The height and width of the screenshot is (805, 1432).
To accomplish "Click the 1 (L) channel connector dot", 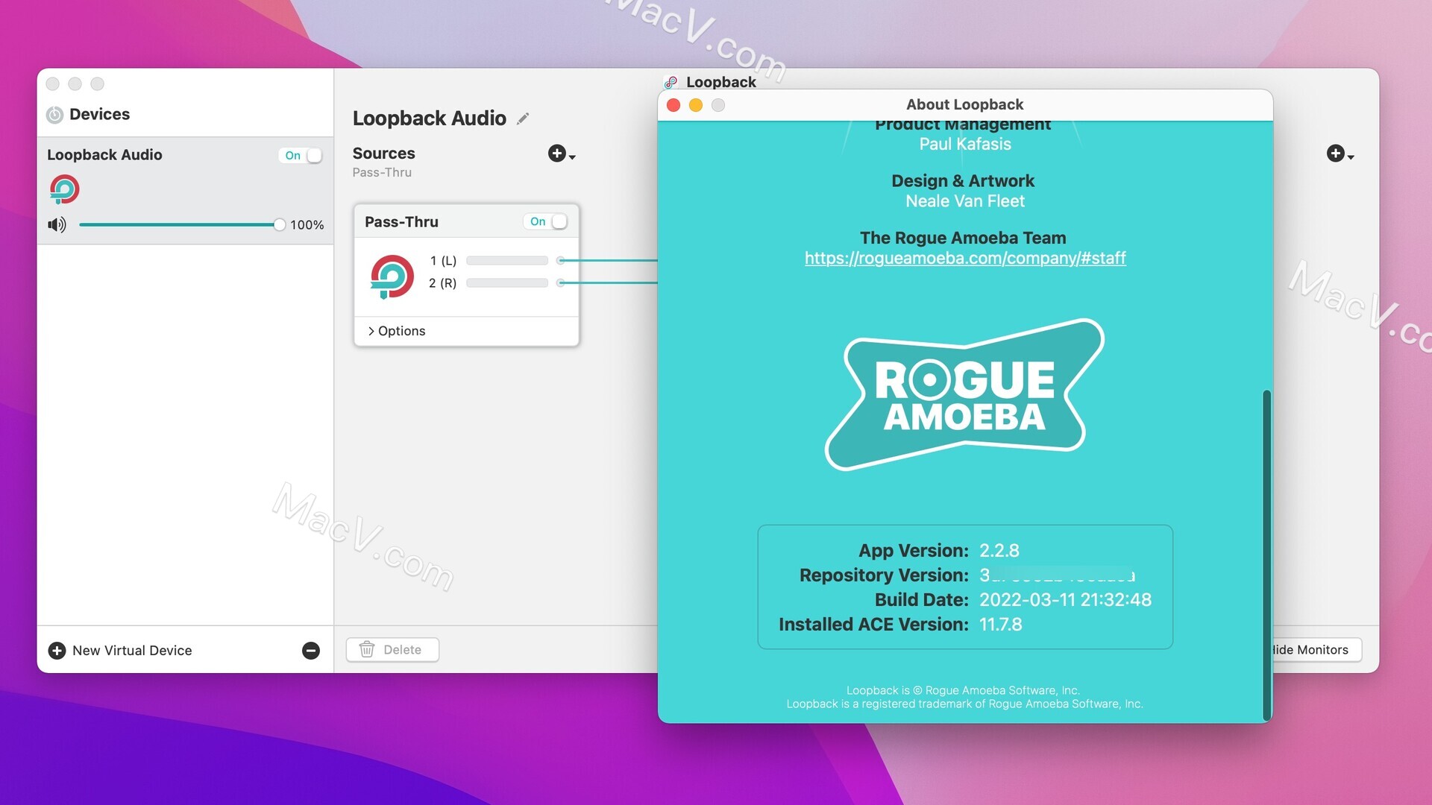I will 560,260.
